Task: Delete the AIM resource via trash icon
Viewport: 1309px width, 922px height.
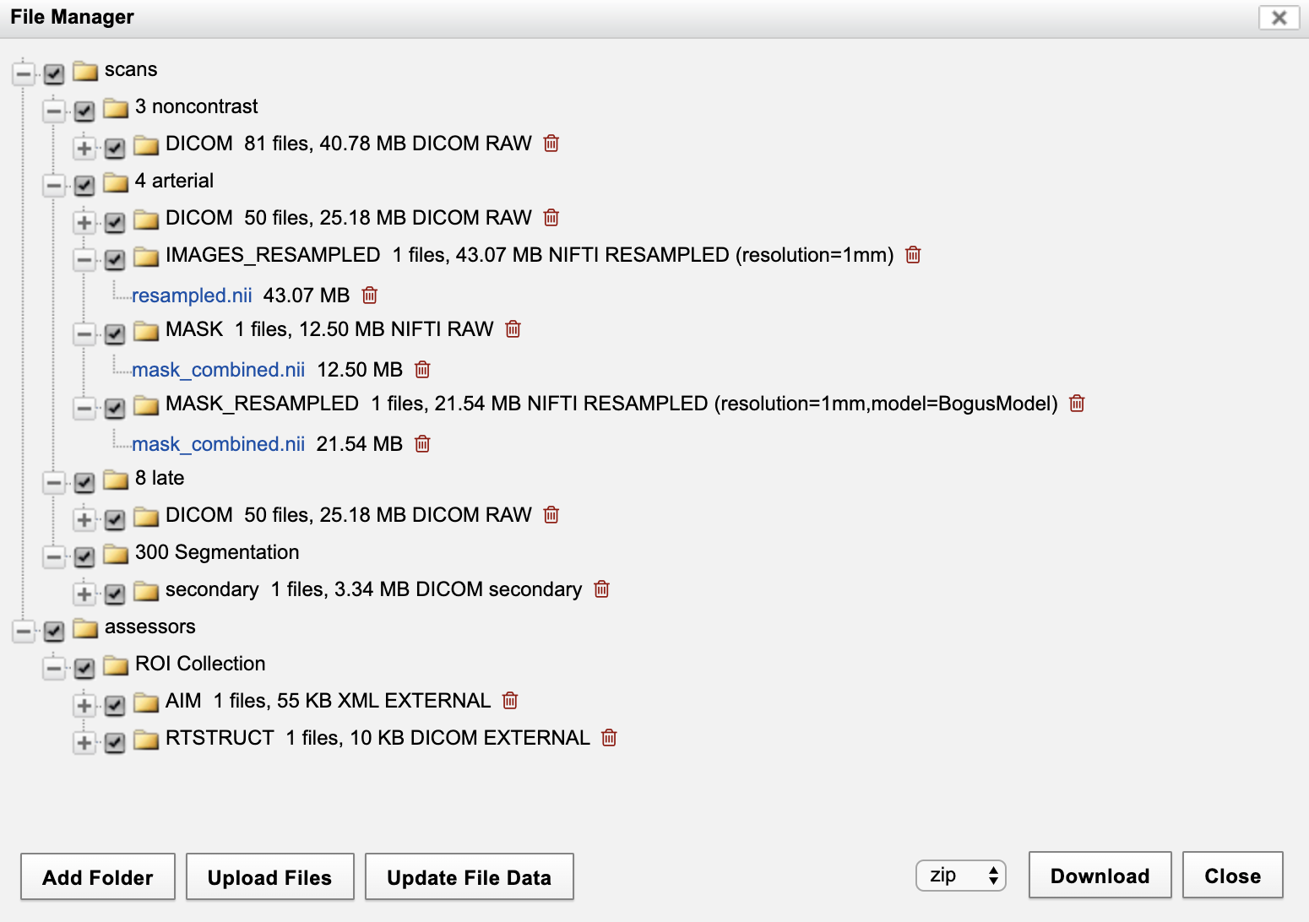Action: pos(510,701)
